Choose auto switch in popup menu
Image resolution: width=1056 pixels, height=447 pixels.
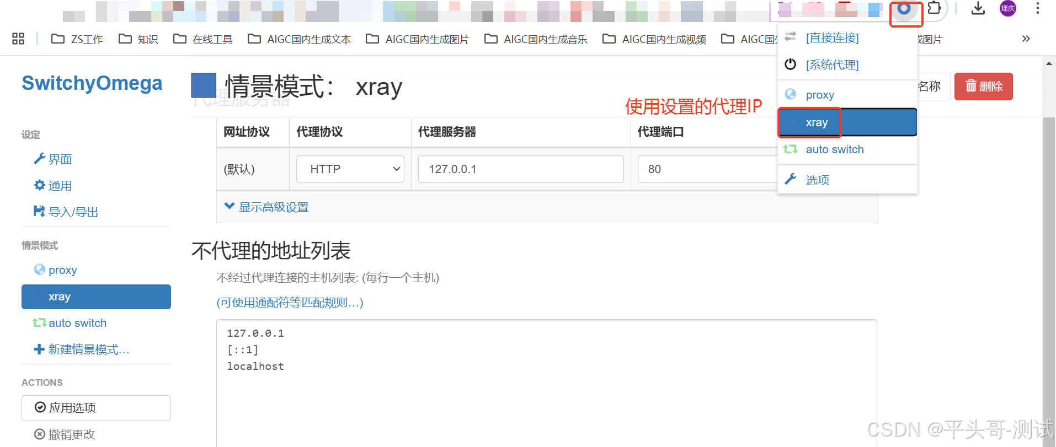tap(847, 149)
